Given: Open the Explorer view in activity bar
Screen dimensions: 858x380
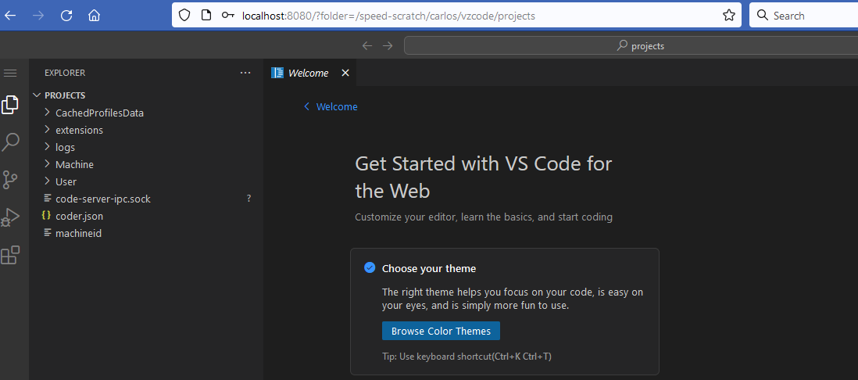Looking at the screenshot, I should pos(10,105).
